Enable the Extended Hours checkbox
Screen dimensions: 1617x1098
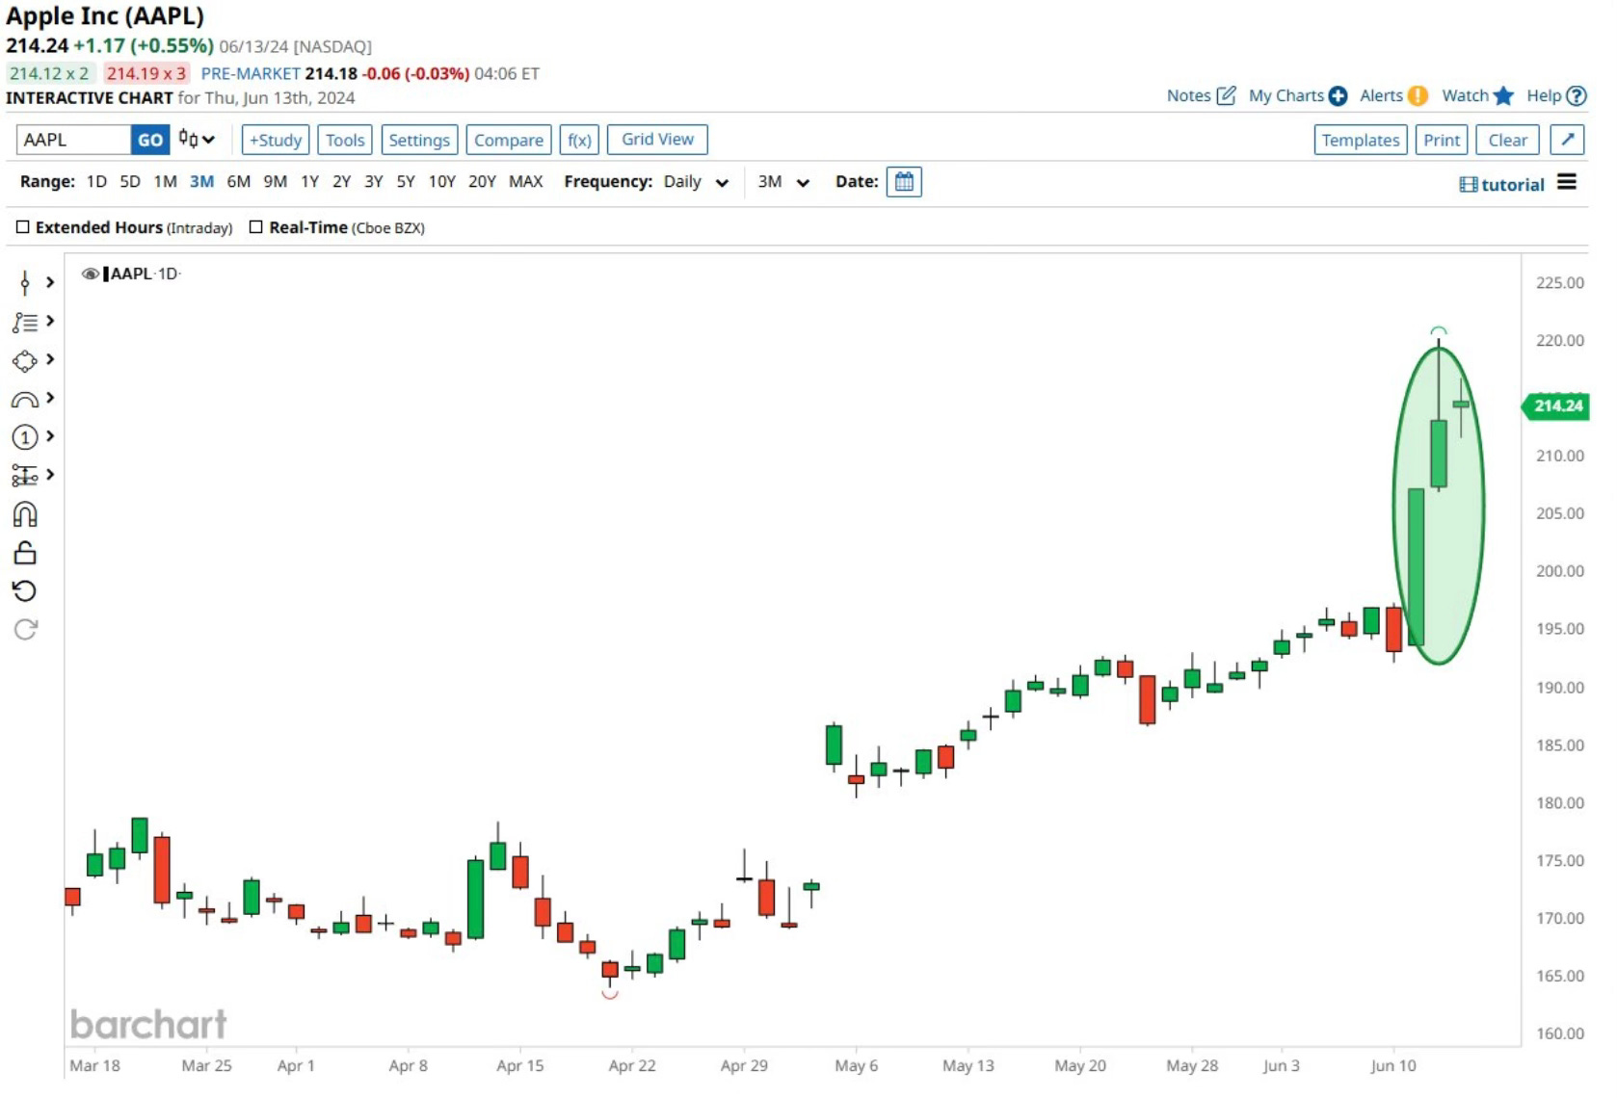pos(23,227)
